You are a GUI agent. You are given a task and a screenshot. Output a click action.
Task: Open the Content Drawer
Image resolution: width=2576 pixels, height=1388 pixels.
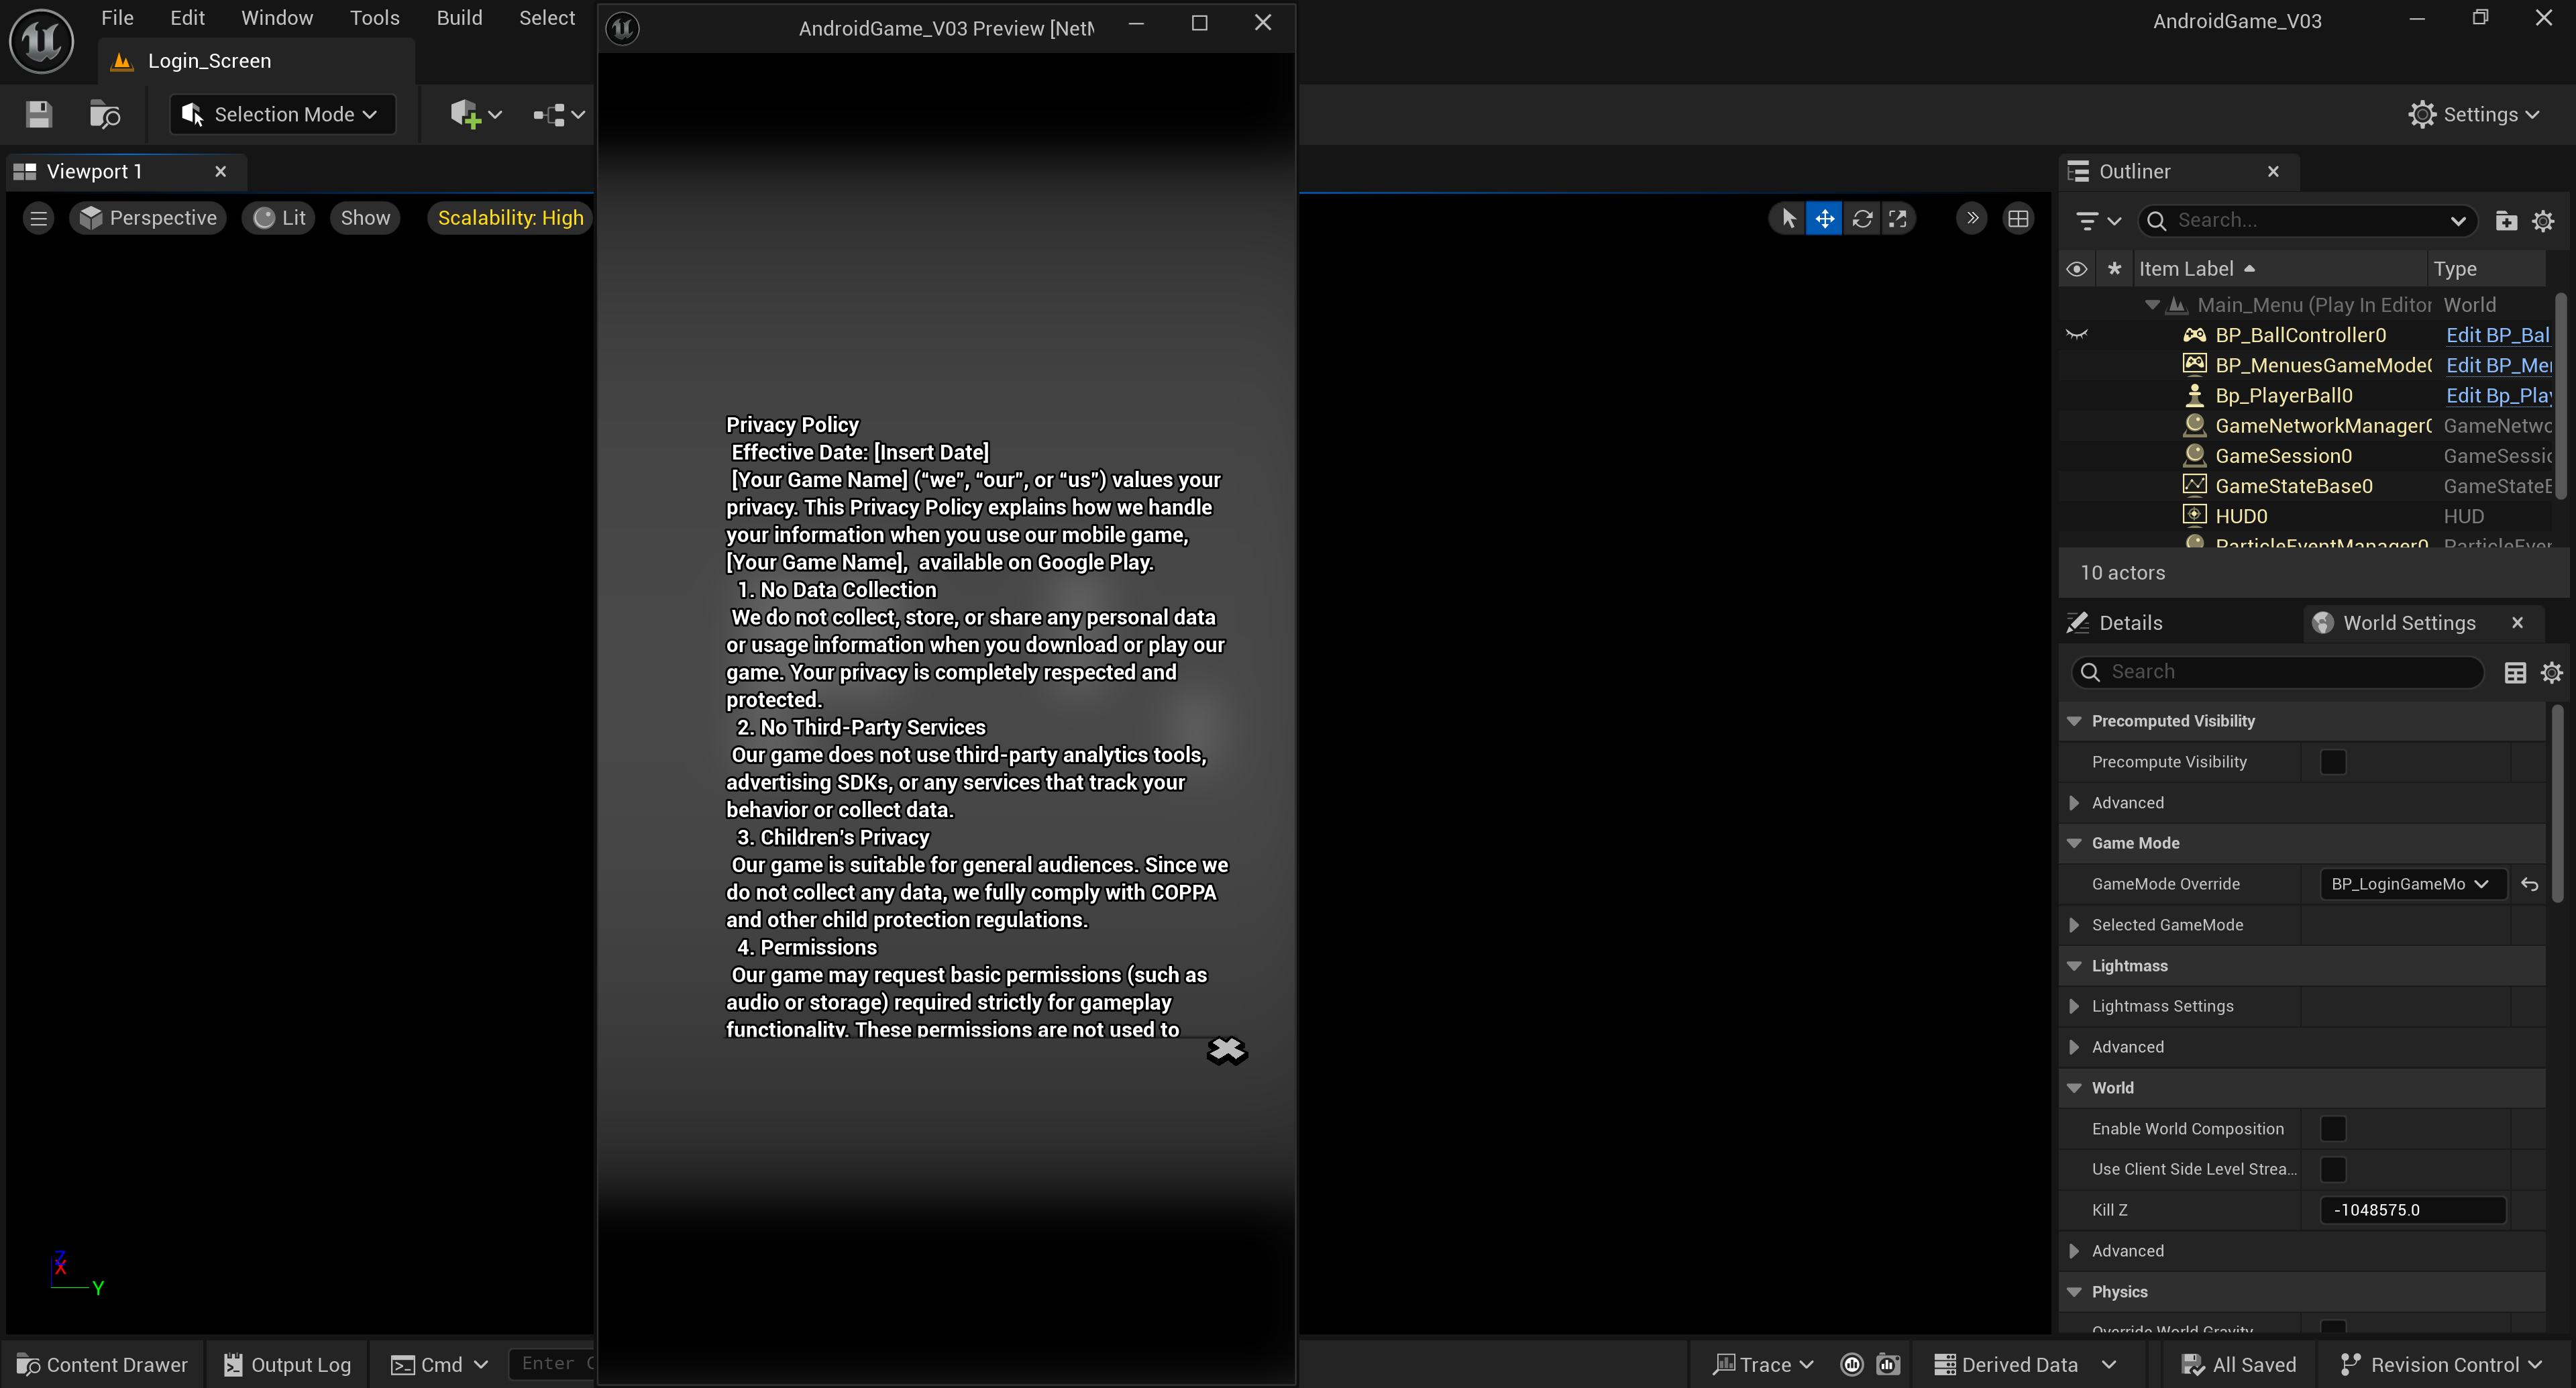pos(102,1364)
